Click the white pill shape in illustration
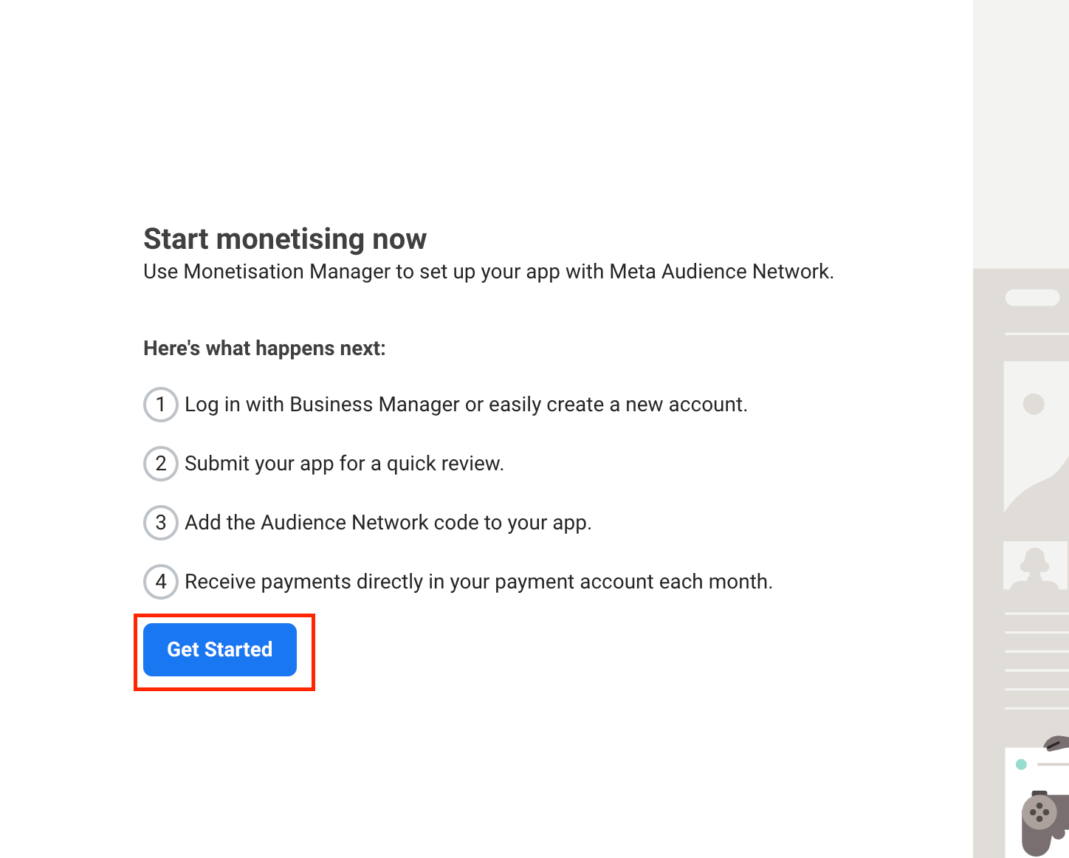 pyautogui.click(x=1032, y=298)
